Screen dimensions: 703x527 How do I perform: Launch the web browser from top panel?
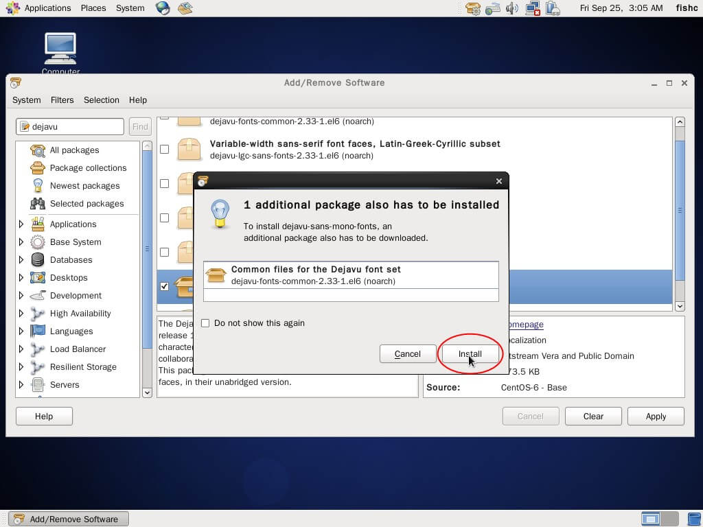(x=163, y=8)
